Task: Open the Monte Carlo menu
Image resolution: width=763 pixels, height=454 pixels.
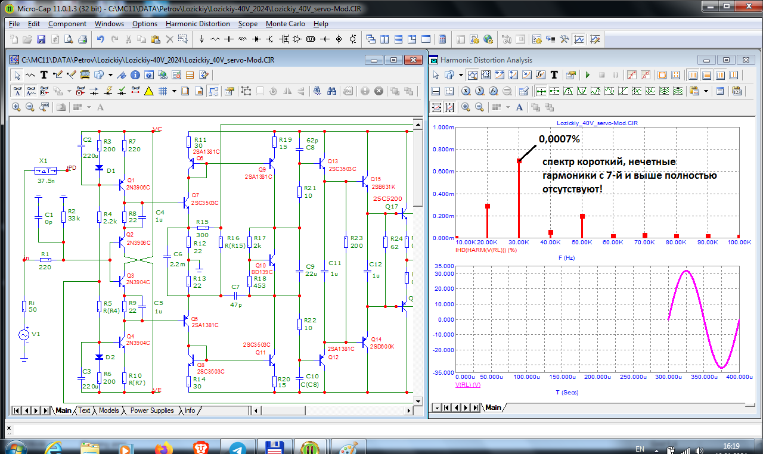Action: click(x=285, y=24)
